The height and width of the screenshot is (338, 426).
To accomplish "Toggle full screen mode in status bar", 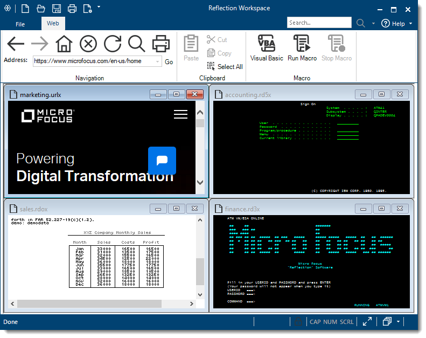I will (367, 322).
